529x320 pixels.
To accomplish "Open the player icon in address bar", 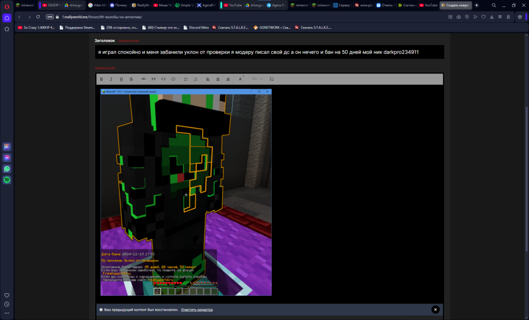I will pos(476,17).
